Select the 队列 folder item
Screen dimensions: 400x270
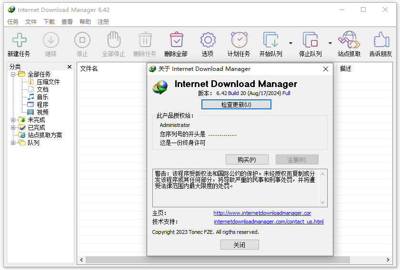tap(33, 143)
